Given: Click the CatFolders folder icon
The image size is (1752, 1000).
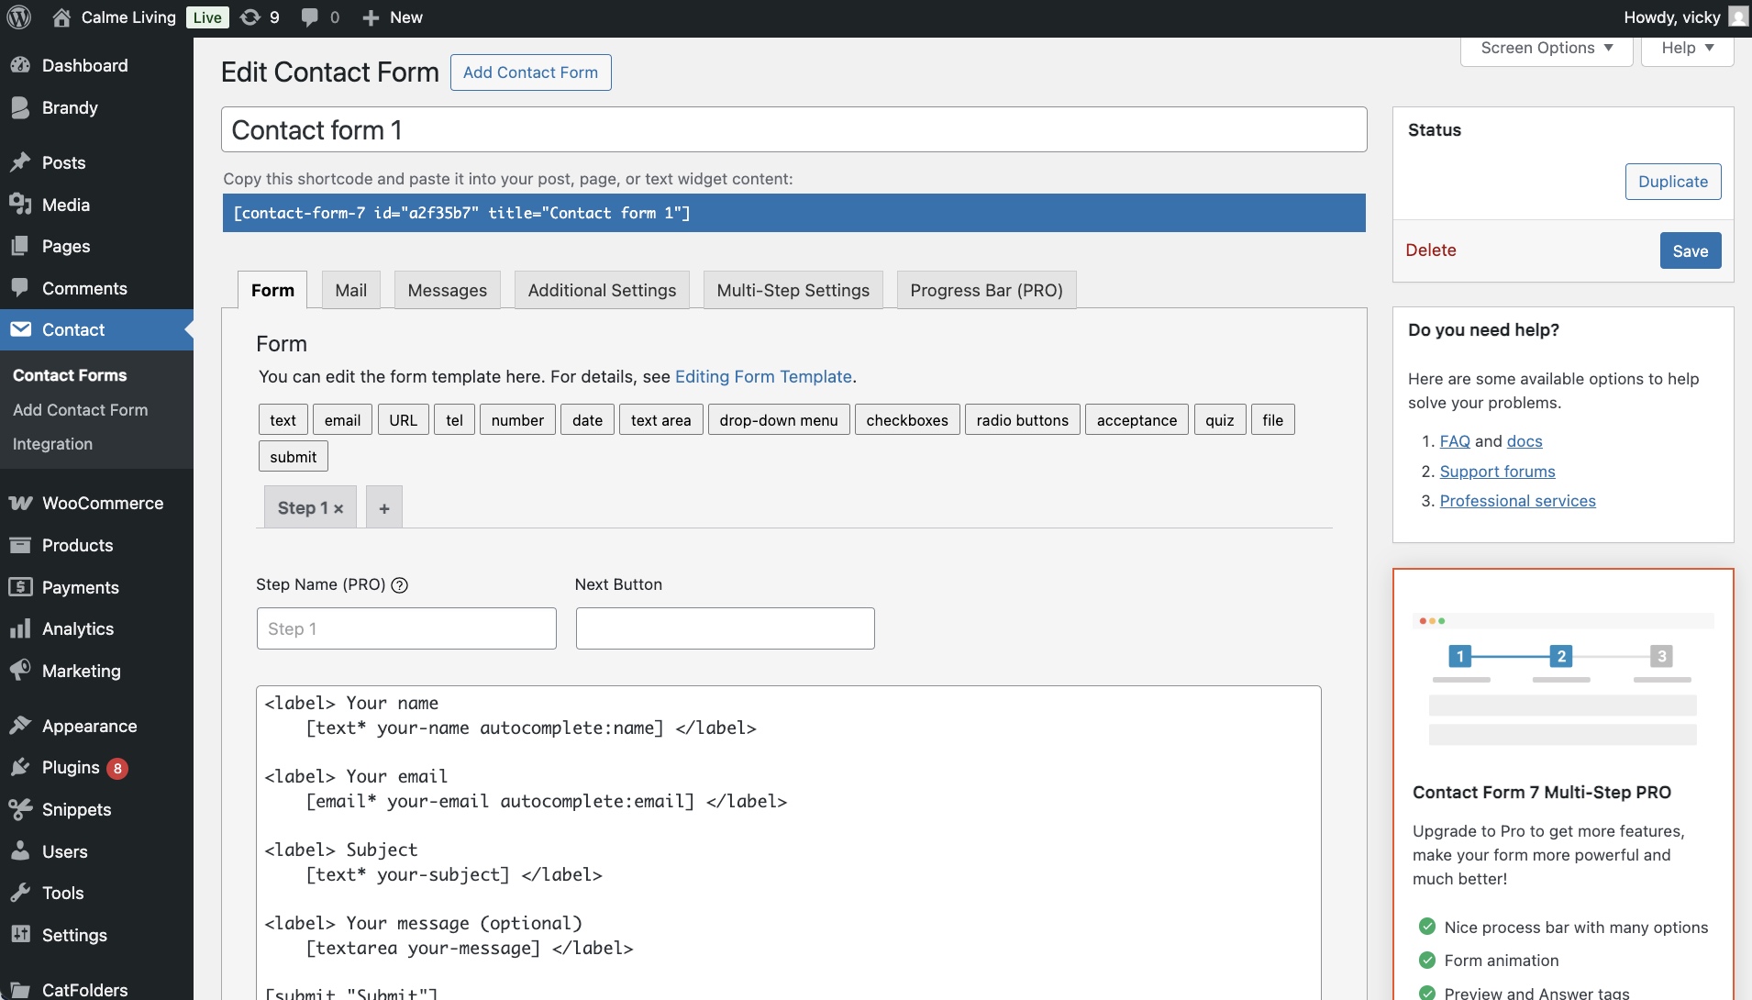Looking at the screenshot, I should [x=20, y=989].
